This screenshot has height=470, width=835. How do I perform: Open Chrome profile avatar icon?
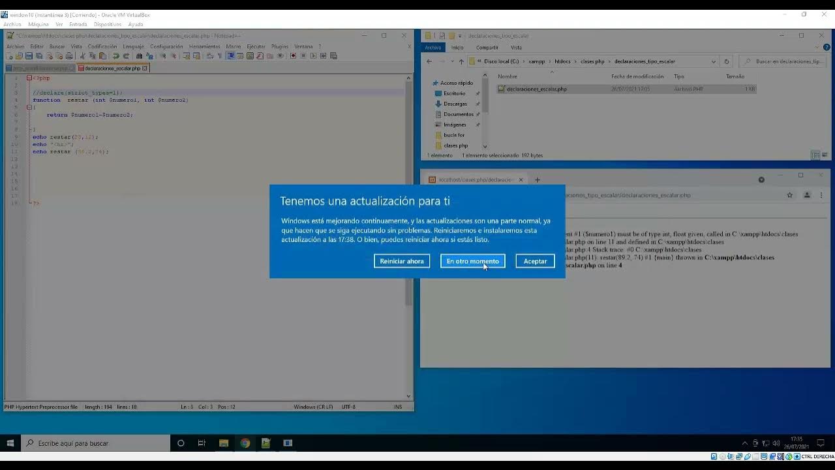(807, 195)
